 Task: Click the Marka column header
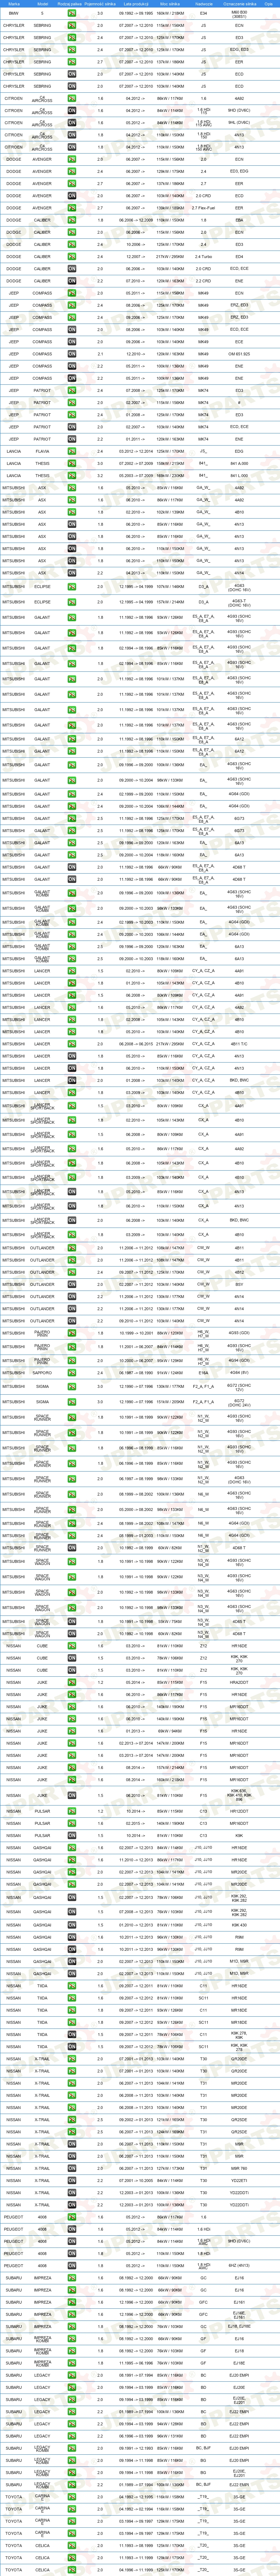pos(14,4)
